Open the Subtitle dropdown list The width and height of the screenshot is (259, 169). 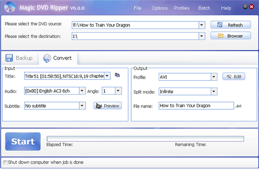pyautogui.click(x=83, y=106)
